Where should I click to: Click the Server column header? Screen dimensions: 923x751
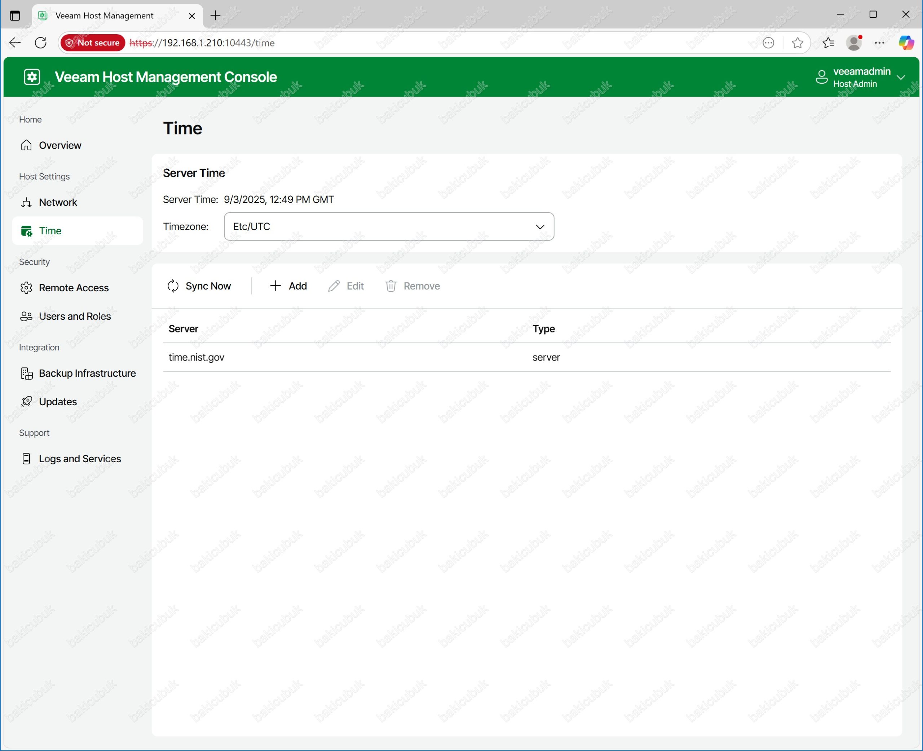(184, 329)
